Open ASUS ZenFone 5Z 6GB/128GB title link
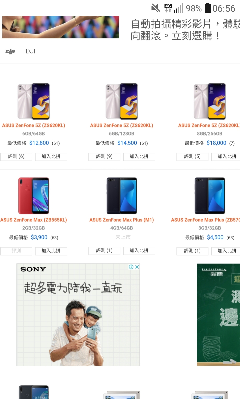Image resolution: width=240 pixels, height=399 pixels. click(122, 125)
